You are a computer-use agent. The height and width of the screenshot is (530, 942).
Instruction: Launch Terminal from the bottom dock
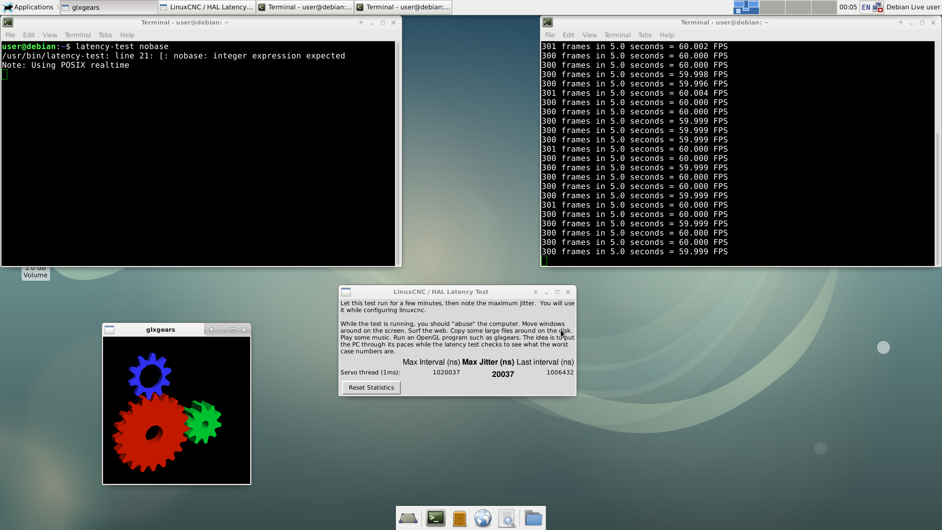[x=435, y=518]
